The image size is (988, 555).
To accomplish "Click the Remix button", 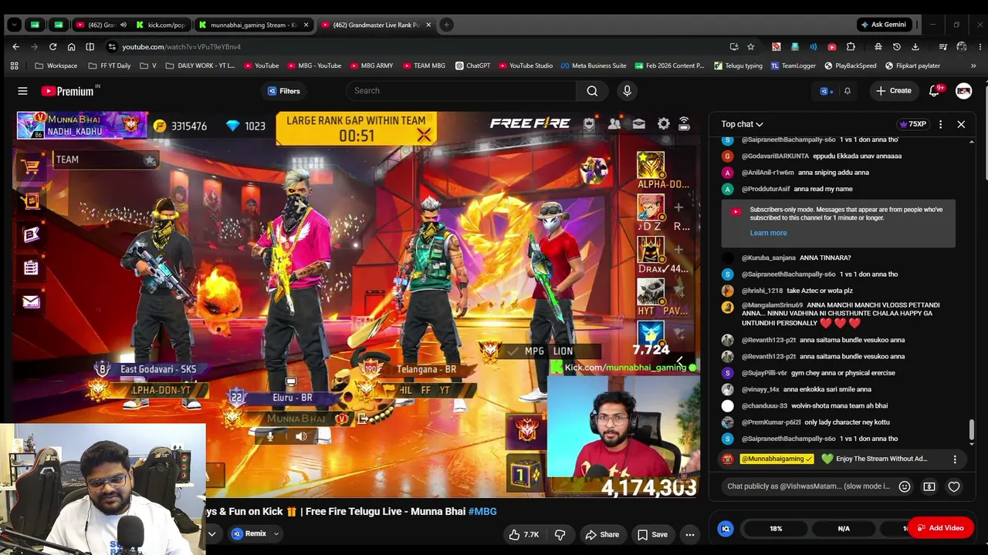I will coord(249,534).
